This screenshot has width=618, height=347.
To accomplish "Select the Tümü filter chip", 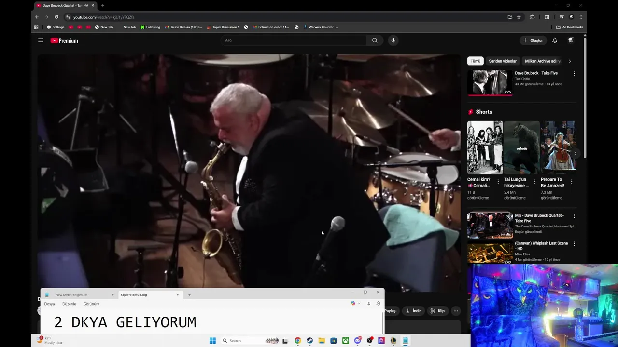I will point(476,61).
